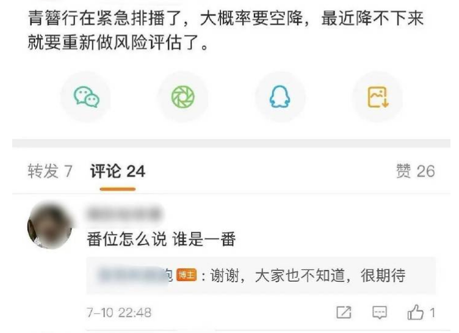Open the 转发 7 reposts tab
This screenshot has height=333, width=459.
(x=50, y=171)
